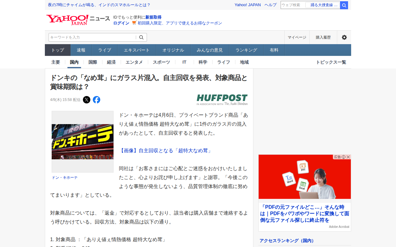Screen dimensions: 396x247
Task: Select the 地域 category
Action: (x=244, y=62)
